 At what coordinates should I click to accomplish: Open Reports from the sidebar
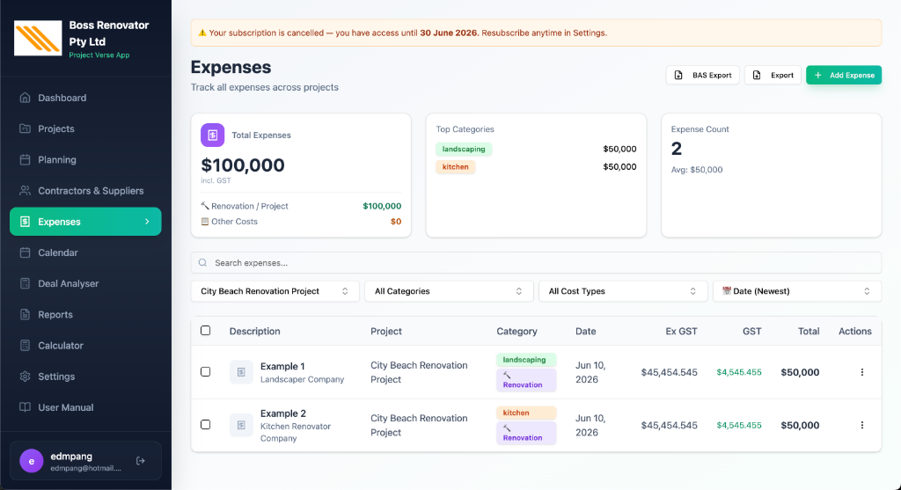(x=85, y=315)
